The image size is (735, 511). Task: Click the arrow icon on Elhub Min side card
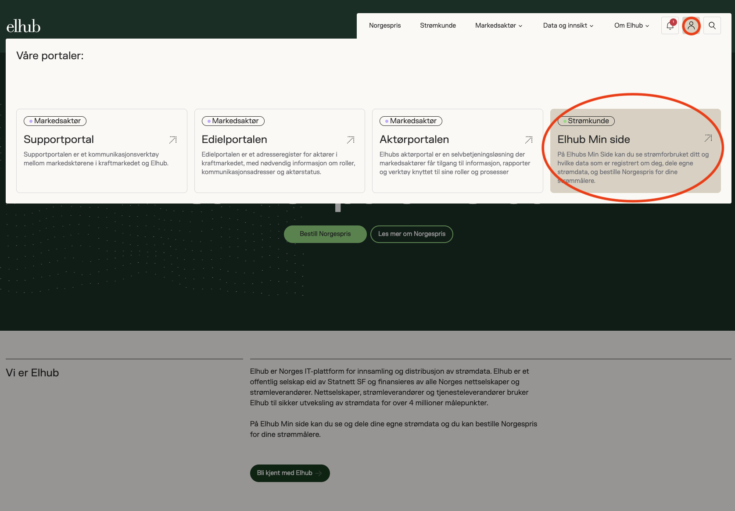[x=708, y=138]
